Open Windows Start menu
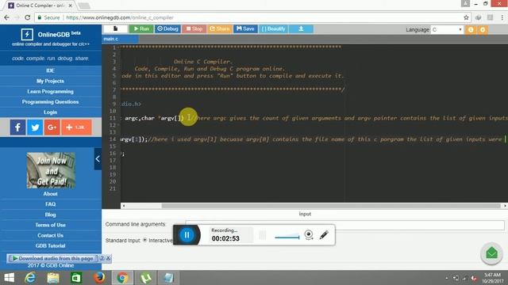 9,278
